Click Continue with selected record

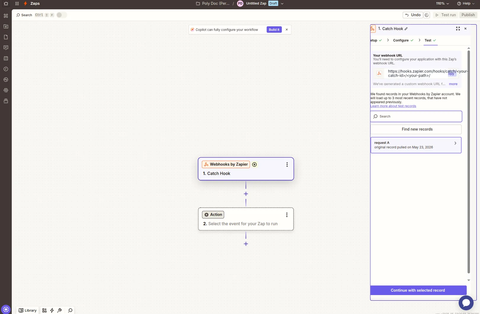click(418, 290)
